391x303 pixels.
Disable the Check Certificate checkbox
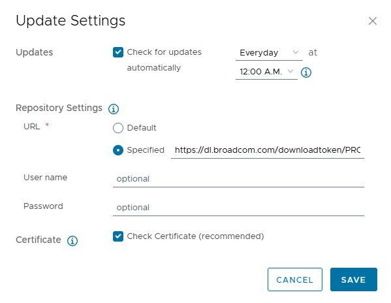[118, 236]
